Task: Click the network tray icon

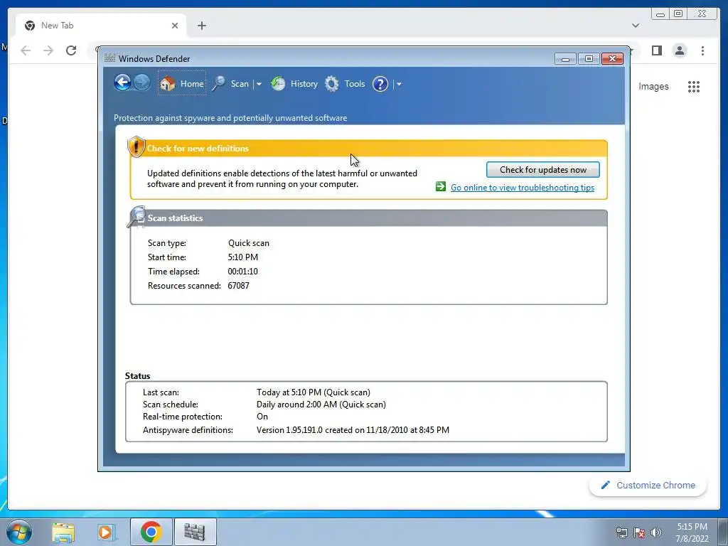Action: [621, 532]
